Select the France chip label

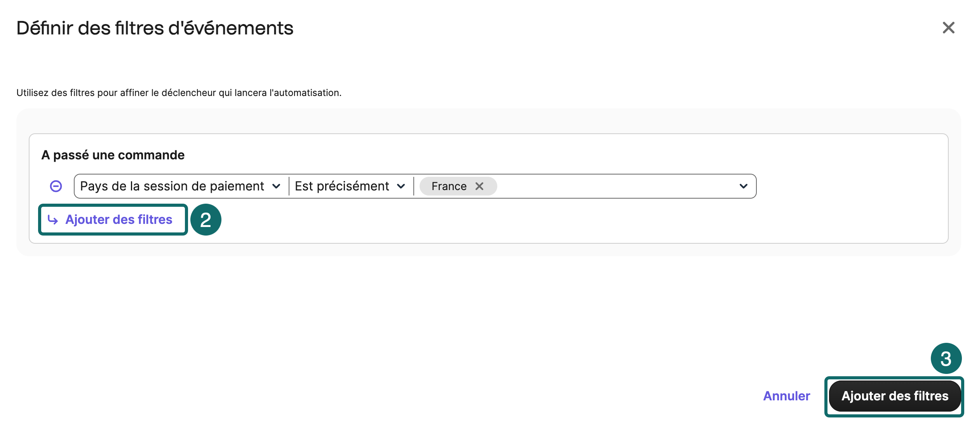[449, 186]
